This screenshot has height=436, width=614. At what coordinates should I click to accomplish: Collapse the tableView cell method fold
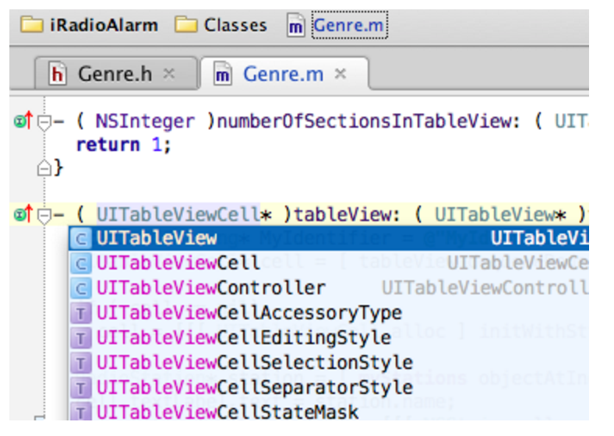(44, 215)
